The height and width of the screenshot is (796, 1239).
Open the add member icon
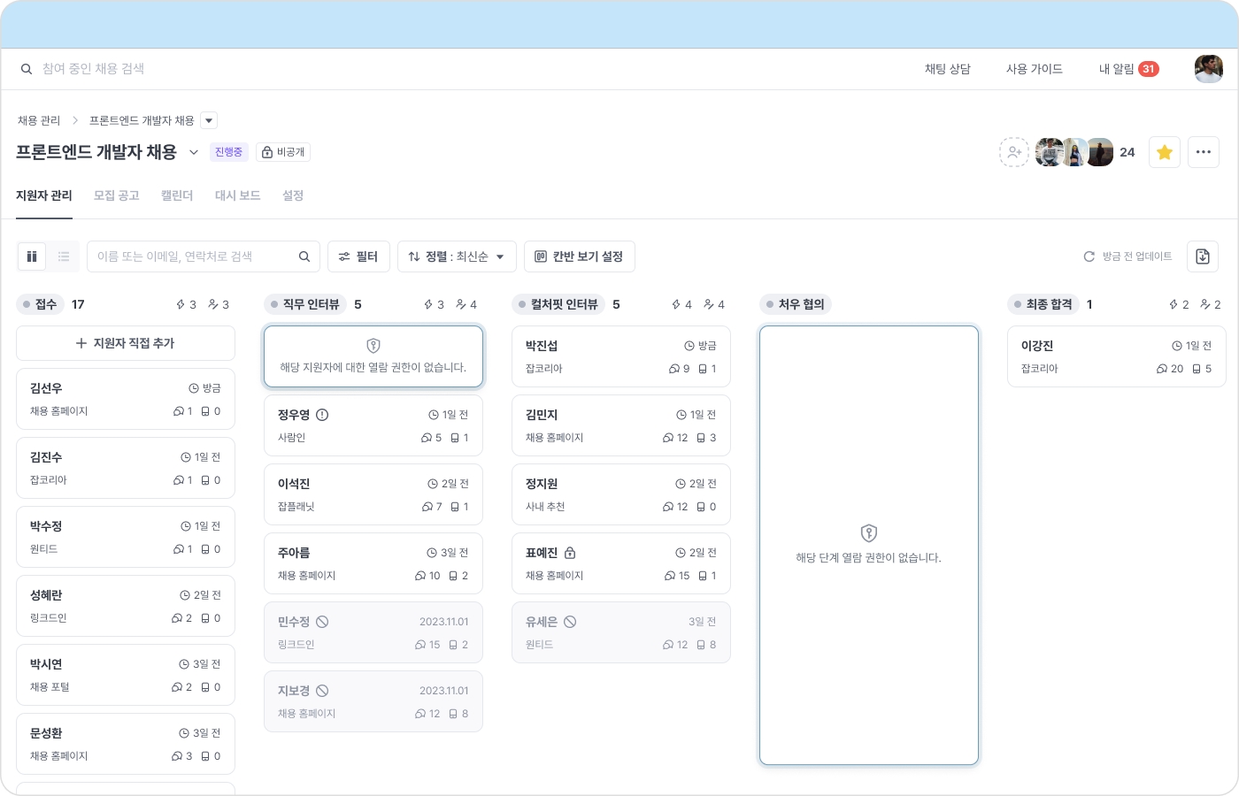1014,152
